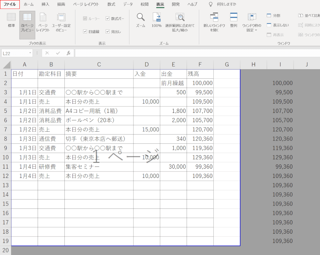Toggle the 数式バー checkbox

pyautogui.click(x=108, y=18)
